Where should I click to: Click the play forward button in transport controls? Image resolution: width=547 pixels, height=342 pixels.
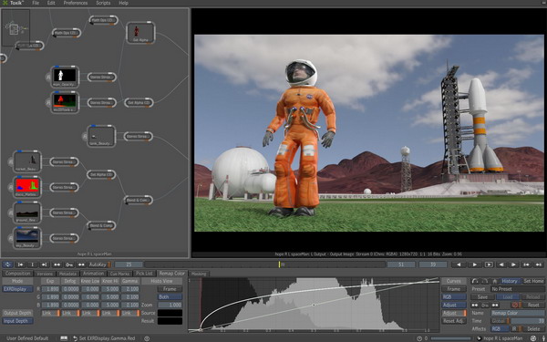[x=474, y=264]
